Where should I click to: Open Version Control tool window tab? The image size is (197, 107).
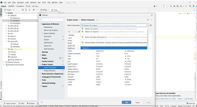pyautogui.click(x=10, y=103)
